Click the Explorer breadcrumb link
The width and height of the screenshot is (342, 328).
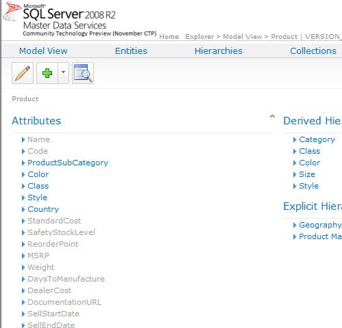(200, 37)
